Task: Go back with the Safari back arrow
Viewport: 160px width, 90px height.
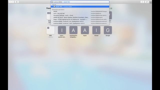Action: point(10,2)
